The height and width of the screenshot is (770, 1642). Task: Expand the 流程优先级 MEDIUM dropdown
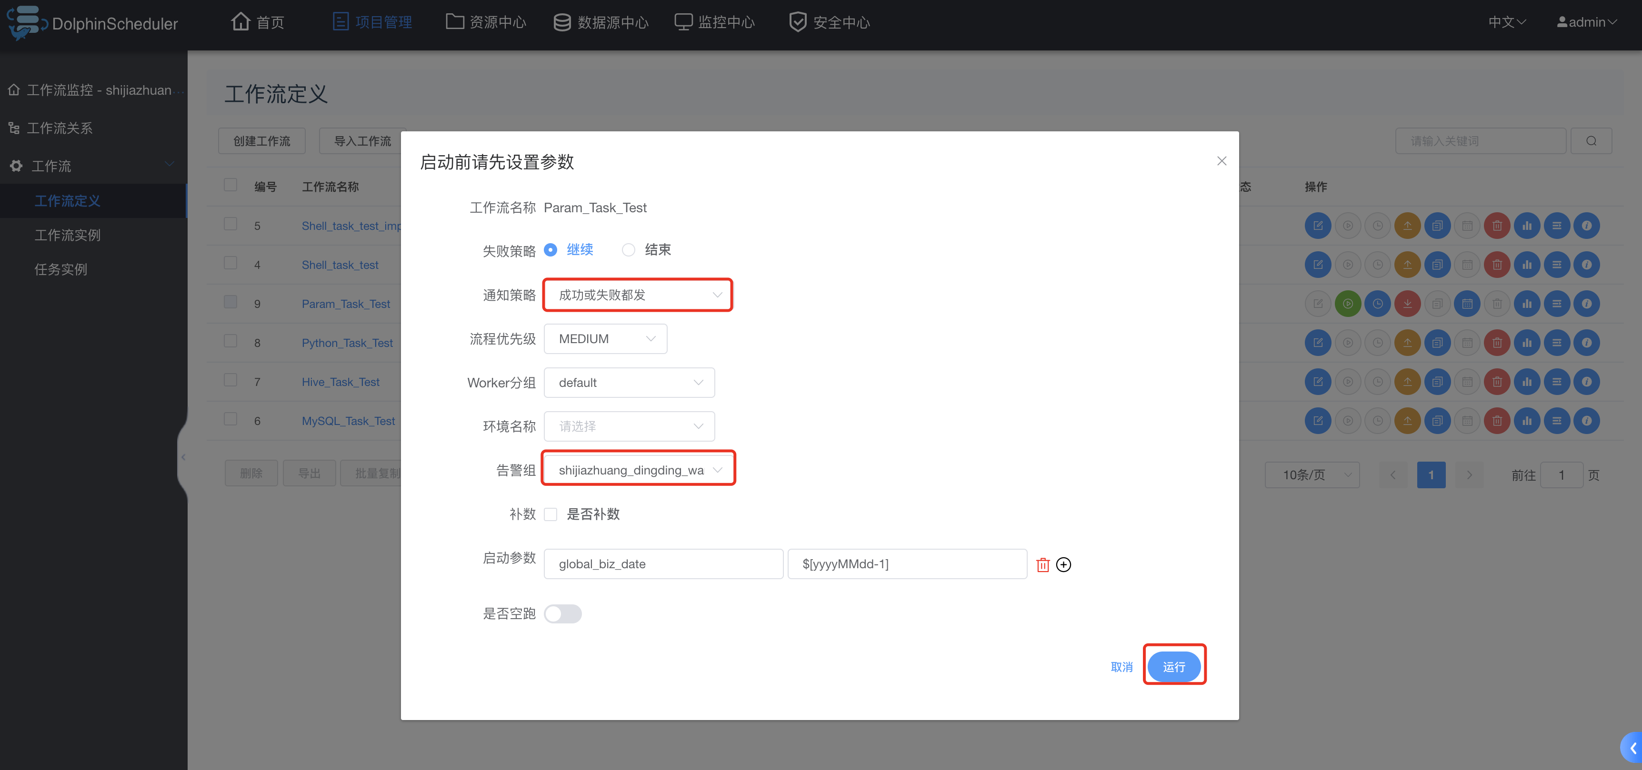(x=606, y=339)
